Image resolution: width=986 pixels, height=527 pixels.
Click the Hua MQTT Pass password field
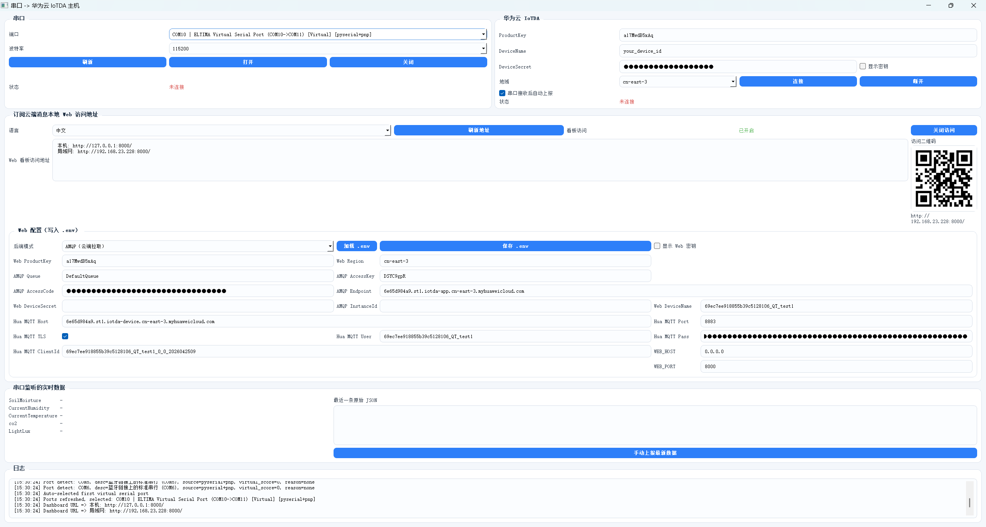pos(837,336)
